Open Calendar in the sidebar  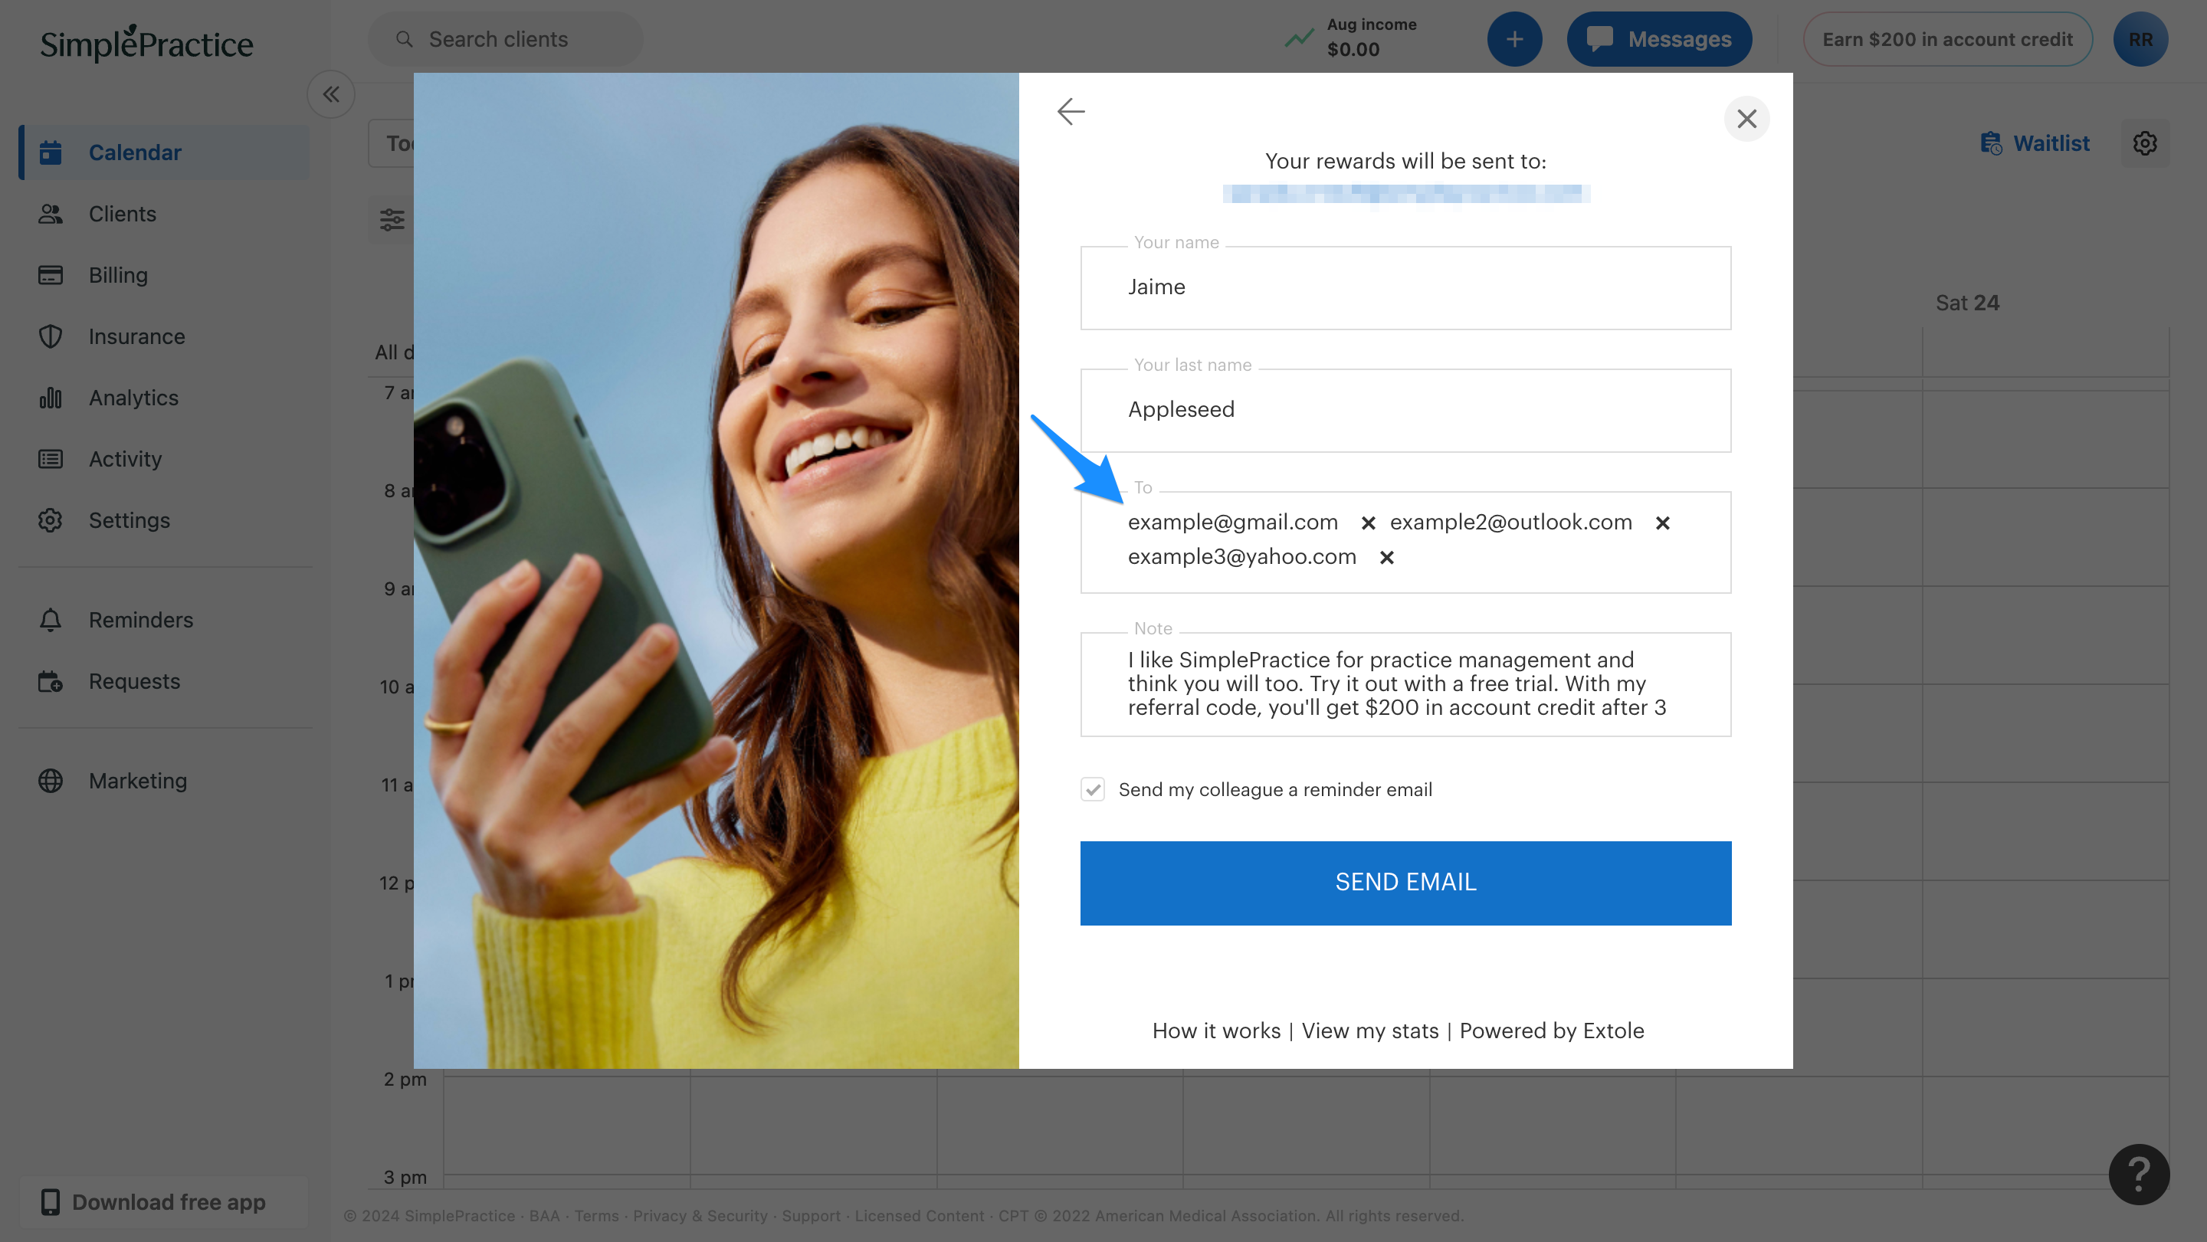point(165,152)
